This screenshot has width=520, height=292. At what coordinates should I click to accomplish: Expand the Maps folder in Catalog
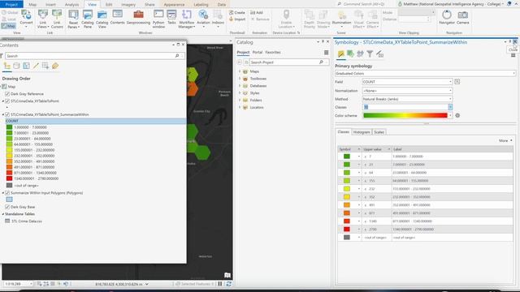coord(240,71)
